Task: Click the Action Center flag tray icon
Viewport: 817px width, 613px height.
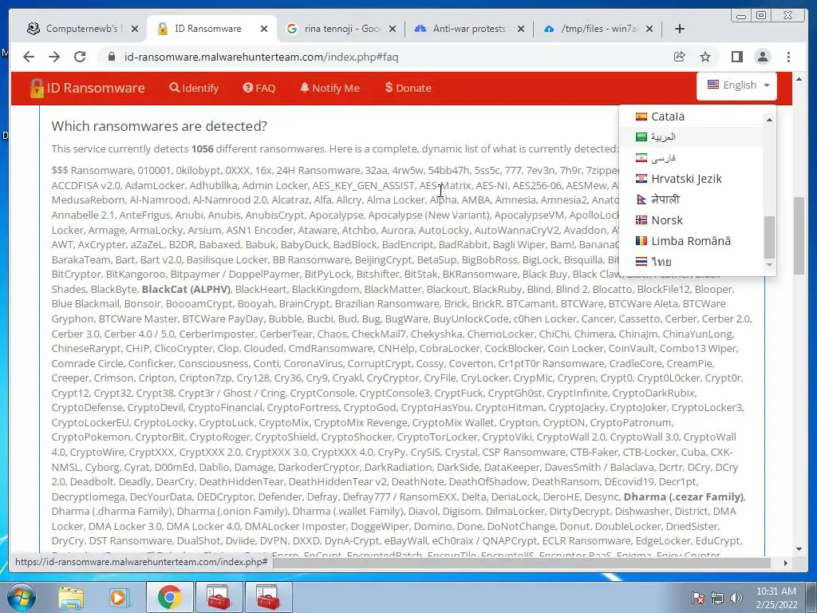Action: pyautogui.click(x=697, y=599)
